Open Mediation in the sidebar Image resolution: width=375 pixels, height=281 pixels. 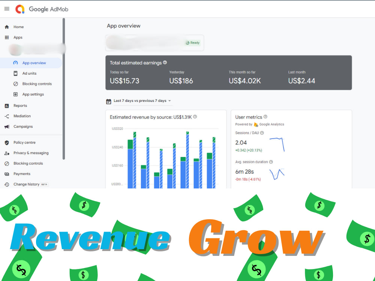tap(22, 116)
